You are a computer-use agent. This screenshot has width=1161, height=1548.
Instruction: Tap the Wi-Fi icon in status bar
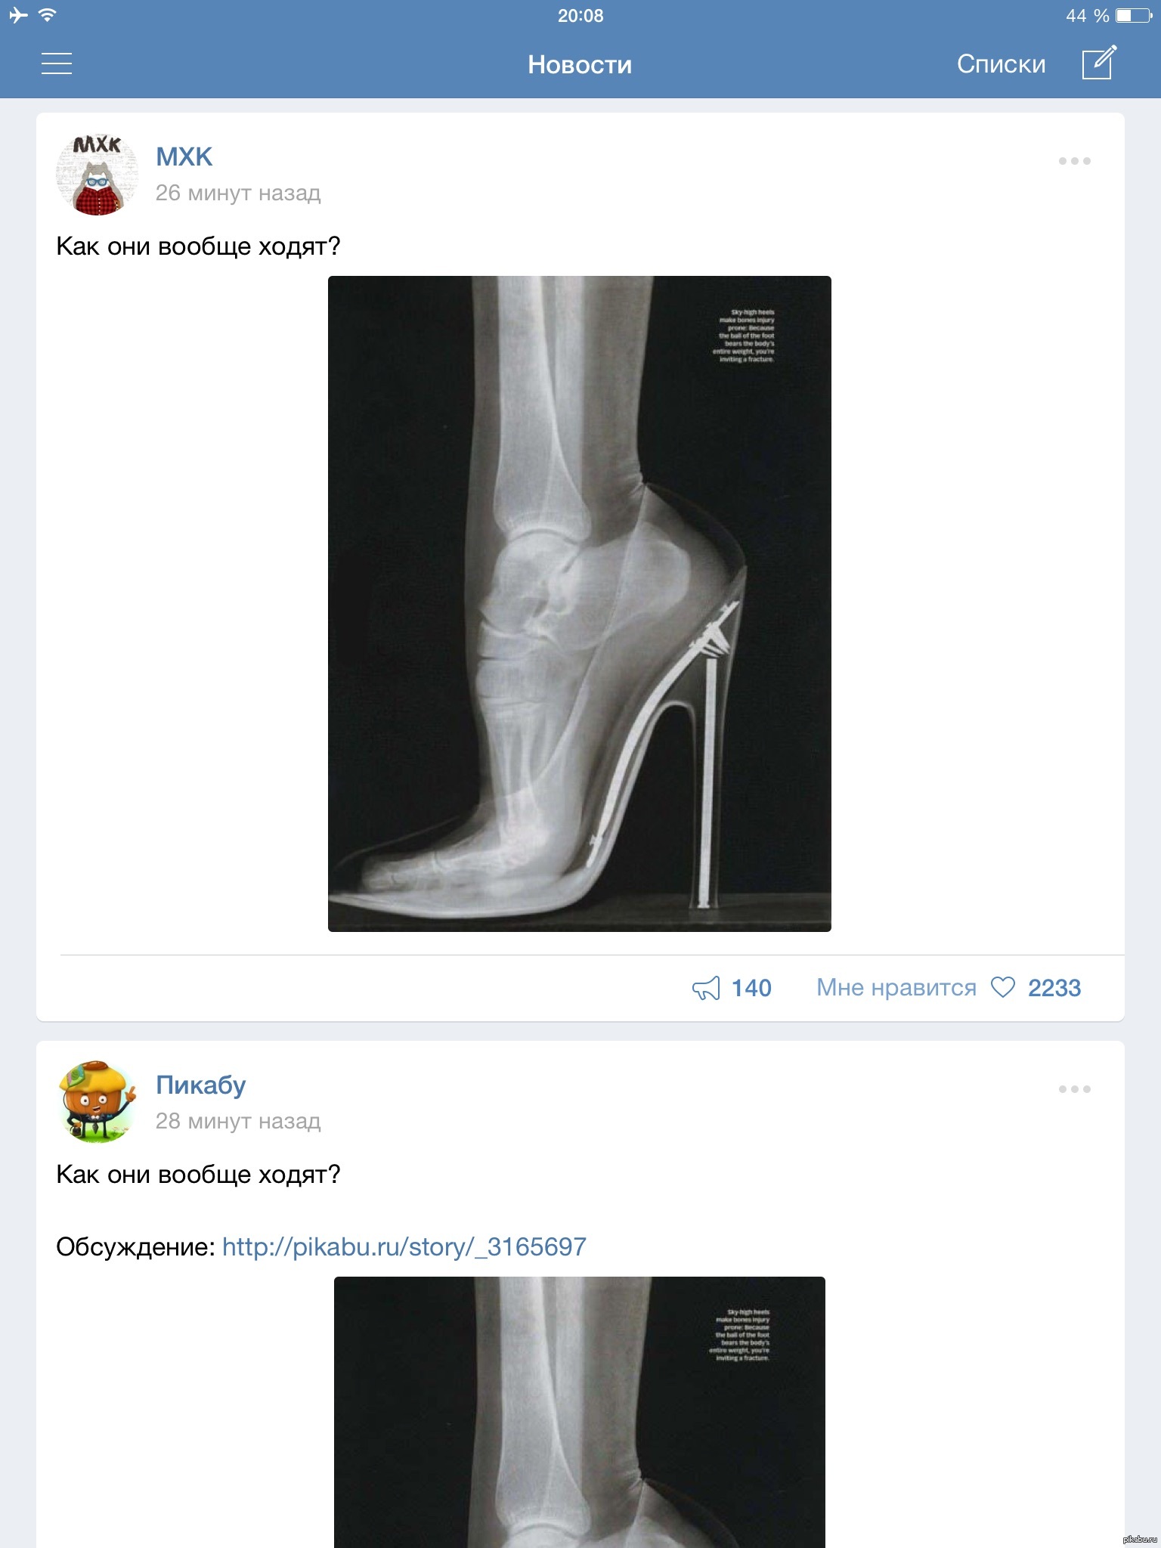[x=48, y=15]
